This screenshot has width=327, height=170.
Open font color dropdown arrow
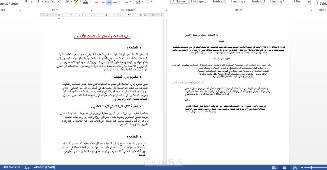(x=90, y=2)
